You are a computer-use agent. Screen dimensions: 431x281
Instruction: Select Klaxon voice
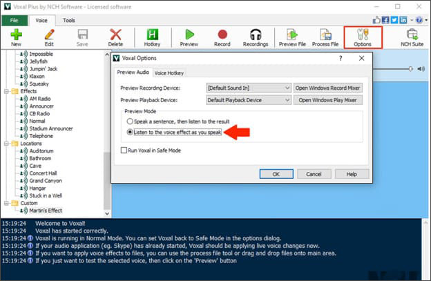(x=37, y=76)
